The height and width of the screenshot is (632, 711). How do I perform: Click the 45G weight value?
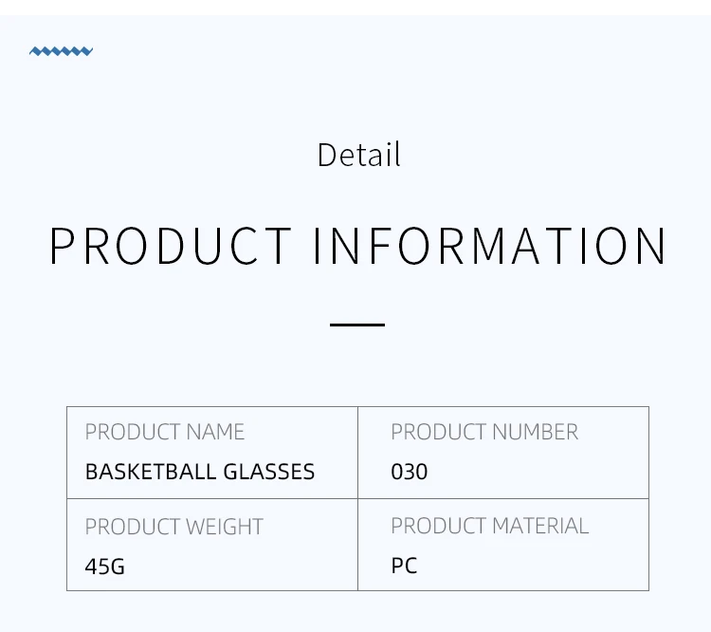(x=105, y=567)
